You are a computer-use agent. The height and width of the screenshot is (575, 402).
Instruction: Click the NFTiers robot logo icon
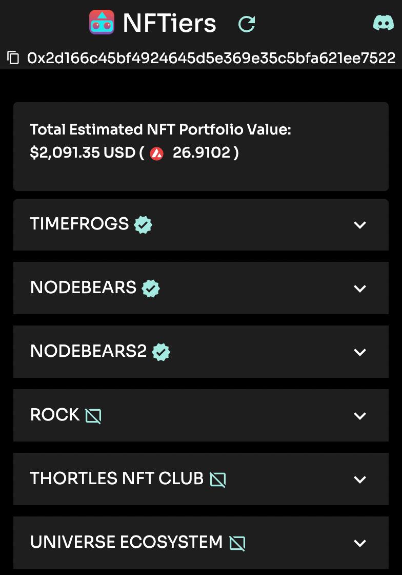tap(102, 23)
